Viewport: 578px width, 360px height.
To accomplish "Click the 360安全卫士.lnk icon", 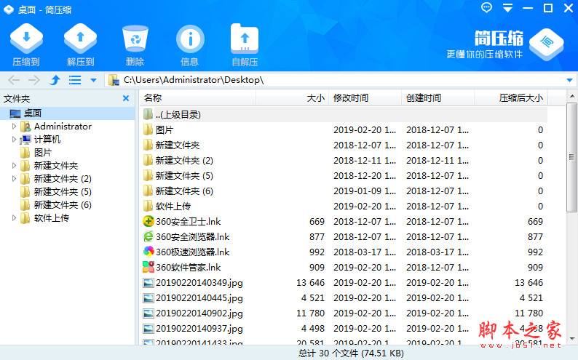I will coord(149,221).
